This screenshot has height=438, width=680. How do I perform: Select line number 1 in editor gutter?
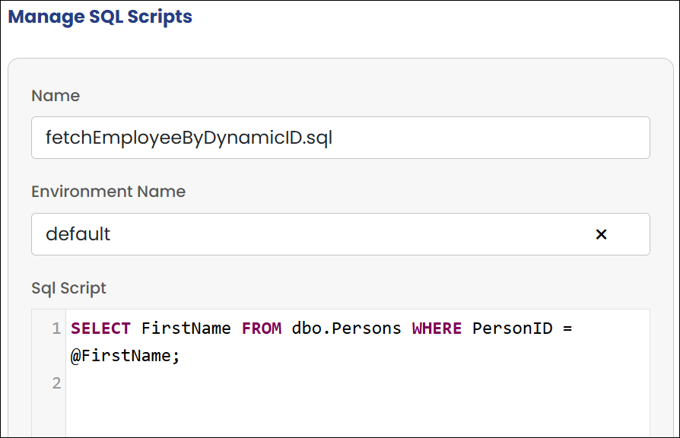click(x=56, y=328)
